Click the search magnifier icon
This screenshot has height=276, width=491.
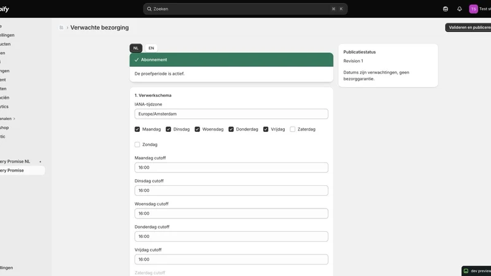coord(149,9)
